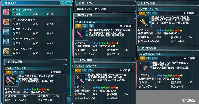
Task: Click the lock icon beside the エーベルブック preview
Action: 17,81
